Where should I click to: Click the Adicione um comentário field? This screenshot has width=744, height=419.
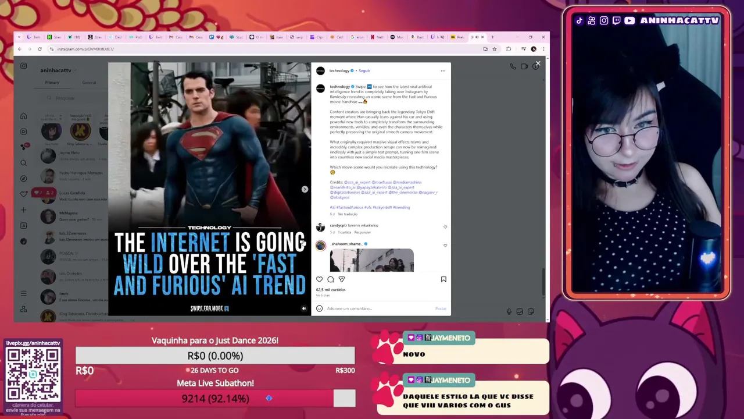[x=378, y=308]
